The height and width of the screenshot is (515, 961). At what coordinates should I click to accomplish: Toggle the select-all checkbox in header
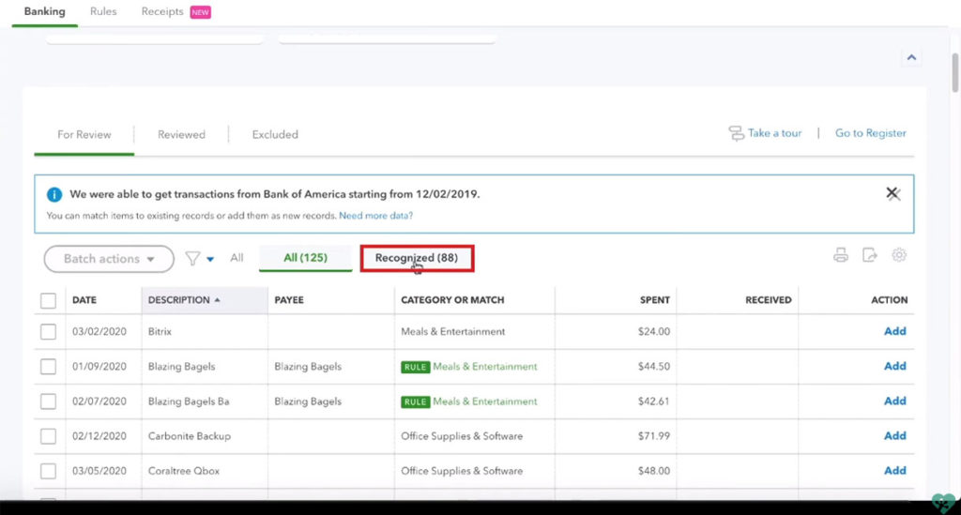point(48,300)
